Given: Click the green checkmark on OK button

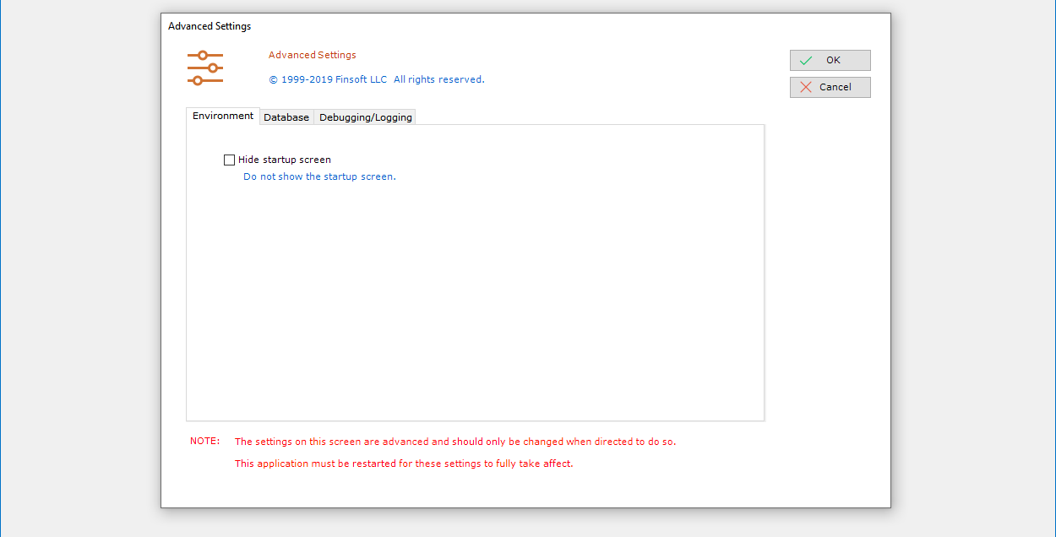Looking at the screenshot, I should pyautogui.click(x=807, y=60).
